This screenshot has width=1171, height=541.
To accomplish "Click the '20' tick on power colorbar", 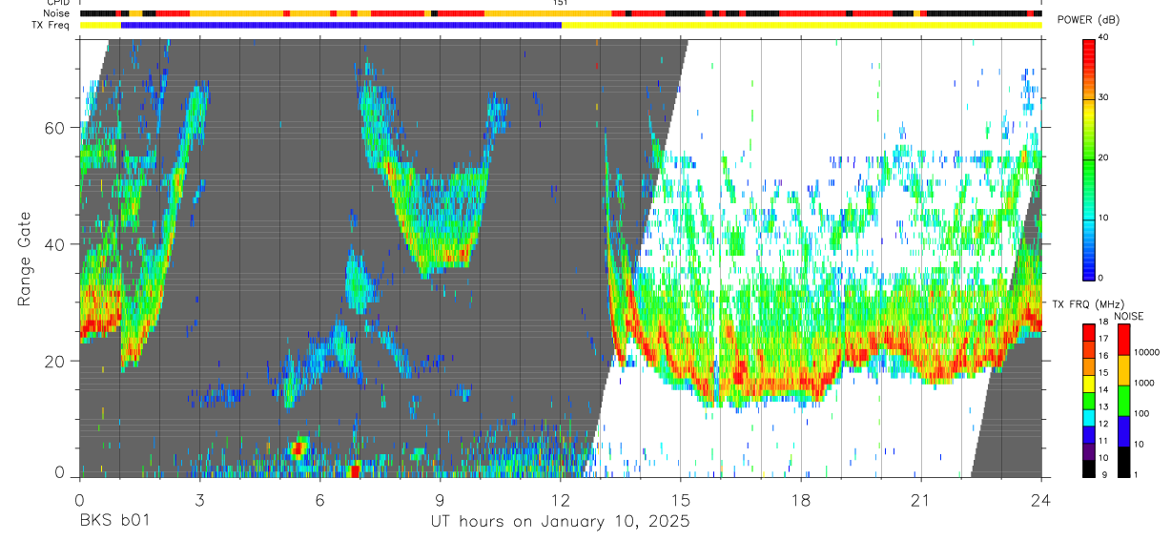I will (x=1103, y=158).
